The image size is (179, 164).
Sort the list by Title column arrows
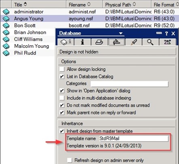(25, 4)
